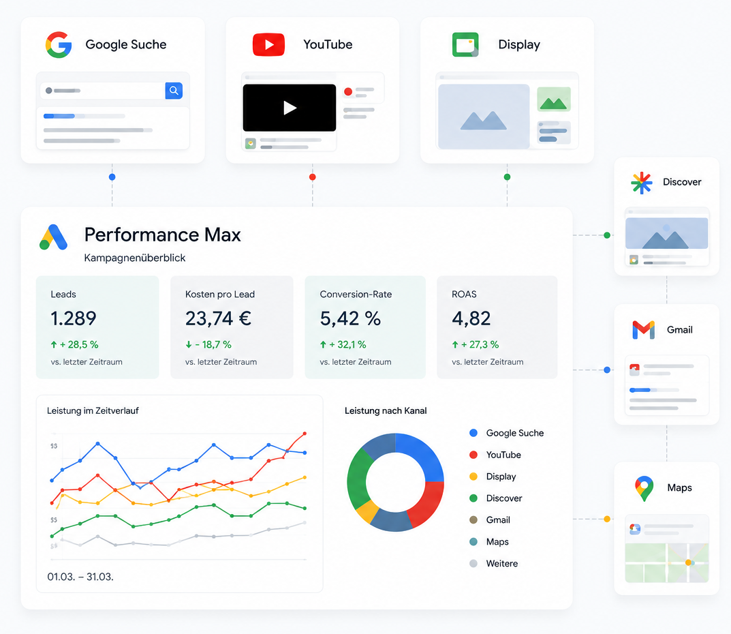Click the value '1.289'
Image resolution: width=731 pixels, height=634 pixels.
click(73, 318)
